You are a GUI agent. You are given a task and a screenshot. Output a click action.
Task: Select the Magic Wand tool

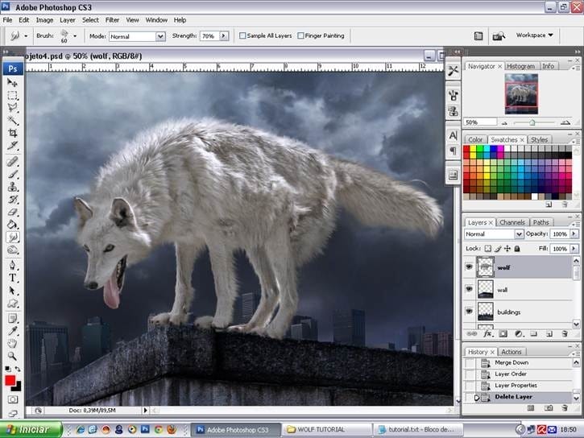coord(13,120)
